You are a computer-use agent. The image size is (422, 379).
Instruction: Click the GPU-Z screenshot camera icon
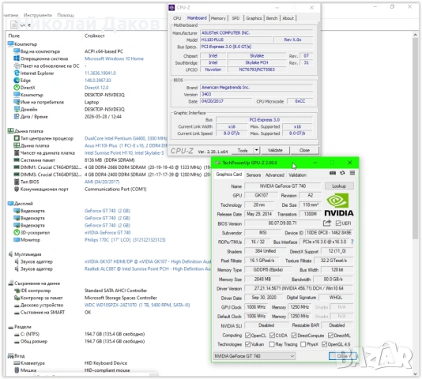(x=333, y=173)
